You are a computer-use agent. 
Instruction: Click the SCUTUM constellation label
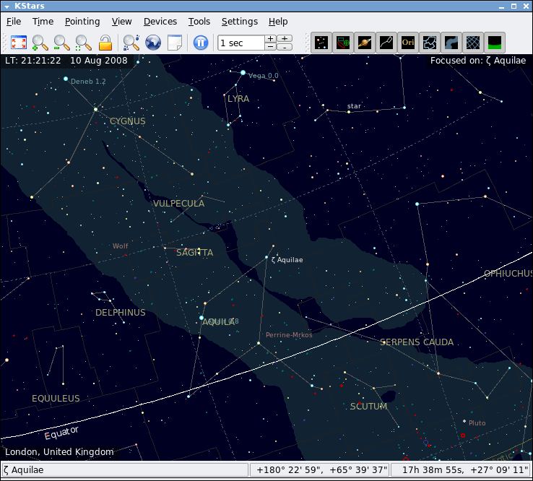tap(368, 406)
